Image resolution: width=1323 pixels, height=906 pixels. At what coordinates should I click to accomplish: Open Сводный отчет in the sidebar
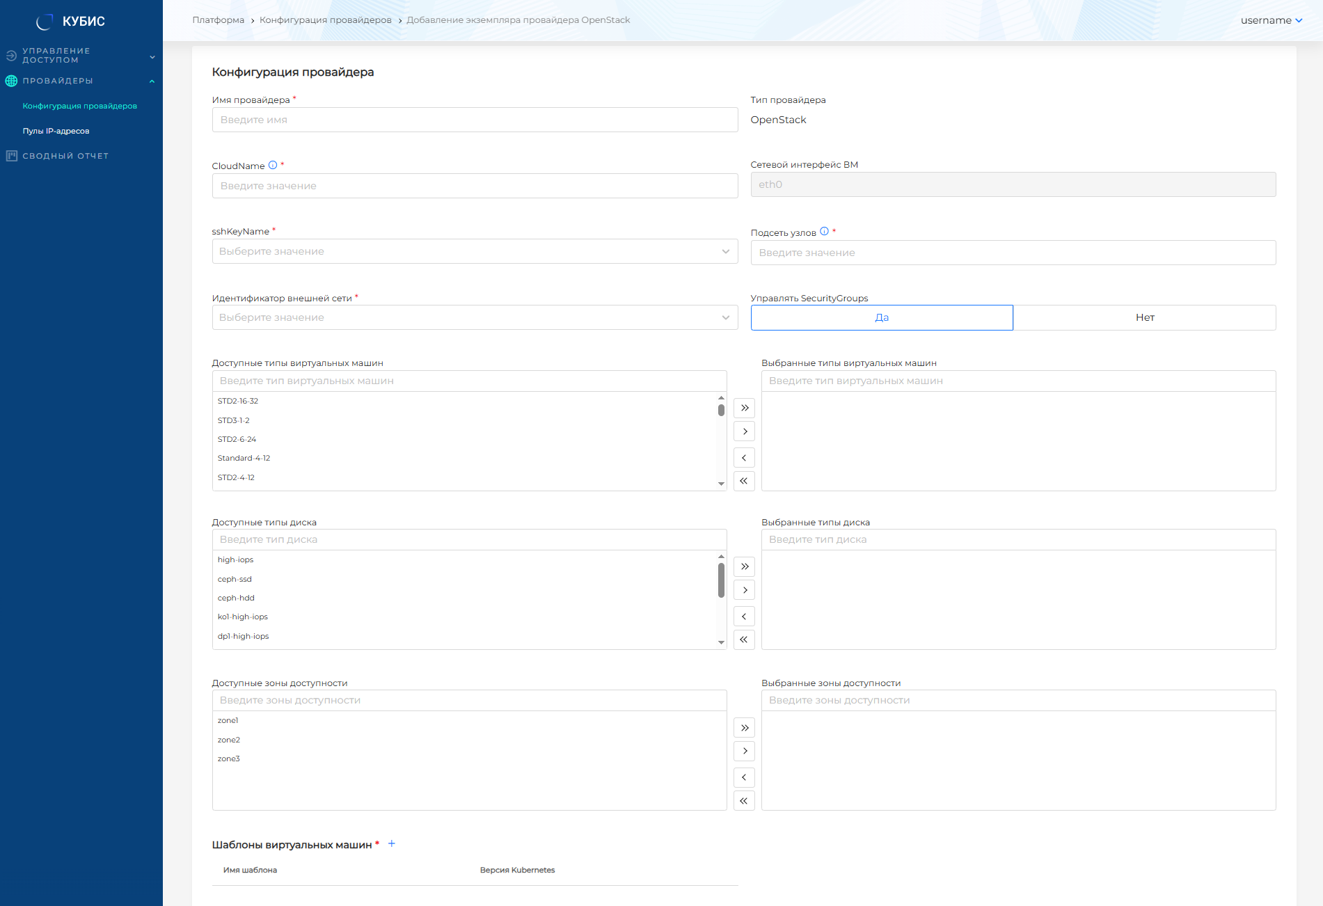click(x=65, y=156)
